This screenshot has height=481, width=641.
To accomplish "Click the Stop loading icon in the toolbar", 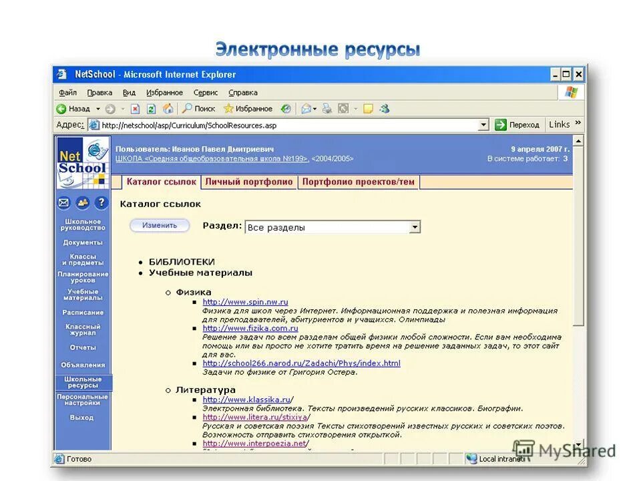I will (136, 109).
